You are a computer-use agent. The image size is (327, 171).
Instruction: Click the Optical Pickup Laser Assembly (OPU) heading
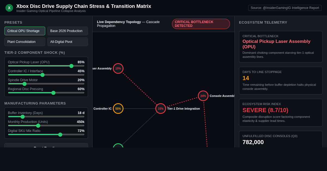(276, 44)
